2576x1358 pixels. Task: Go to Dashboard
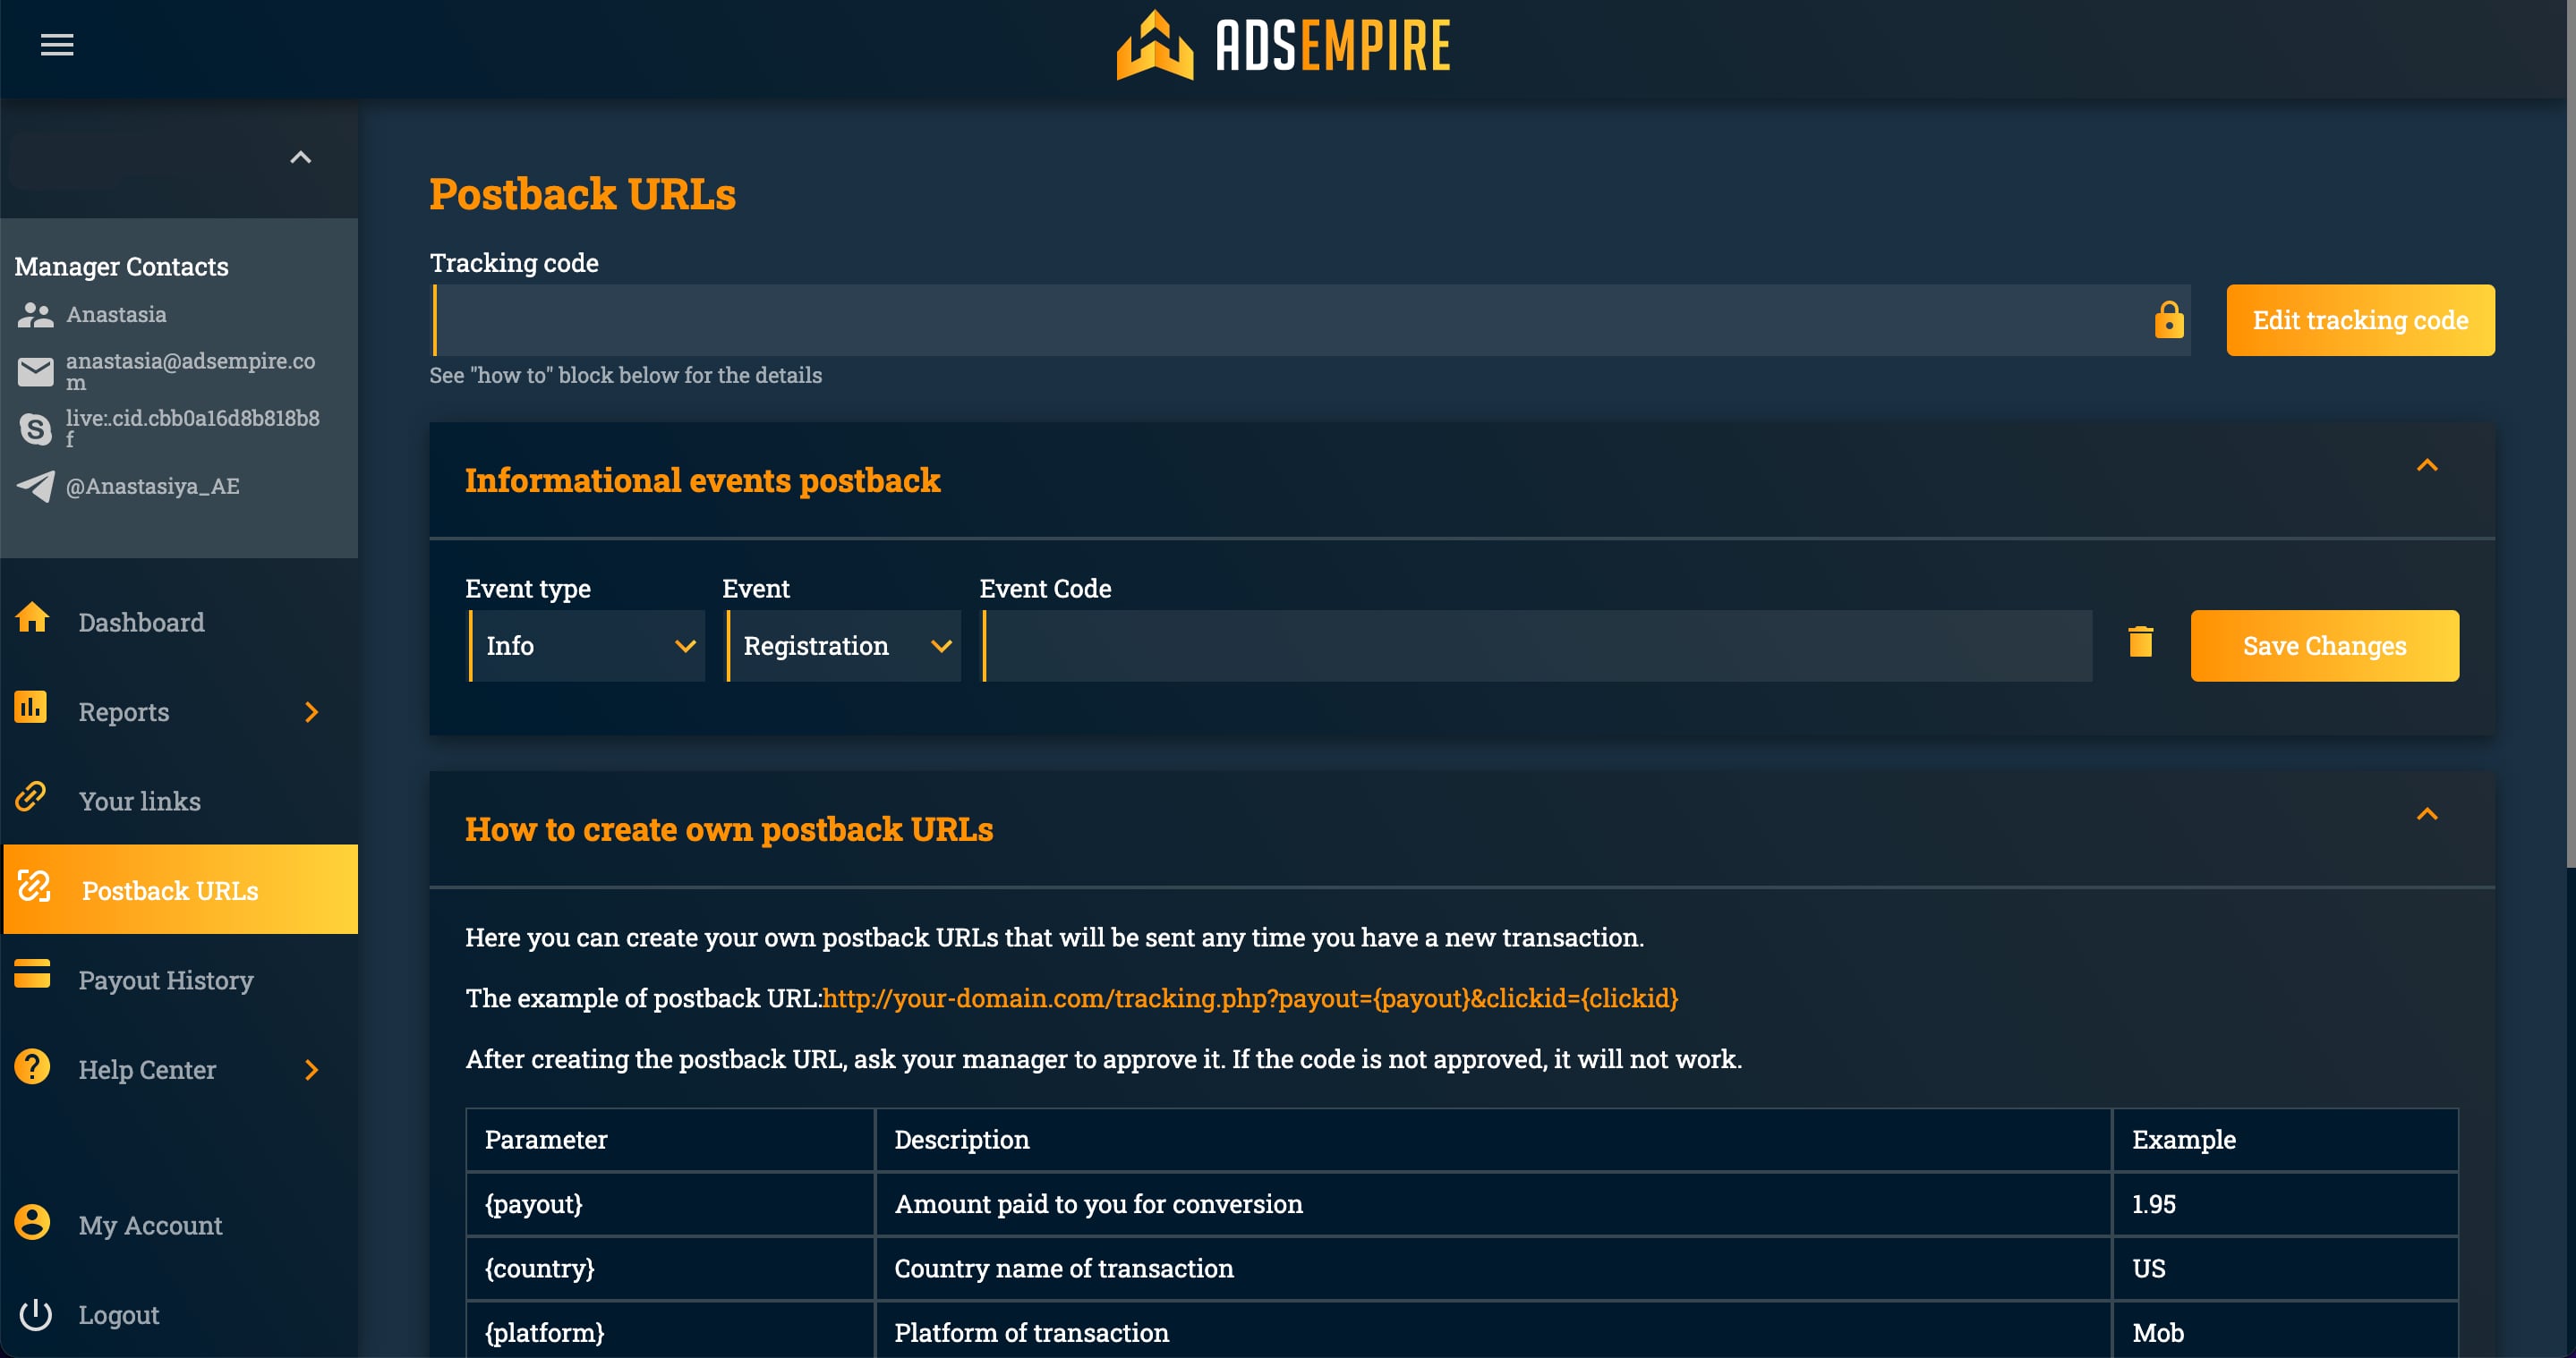pos(141,623)
